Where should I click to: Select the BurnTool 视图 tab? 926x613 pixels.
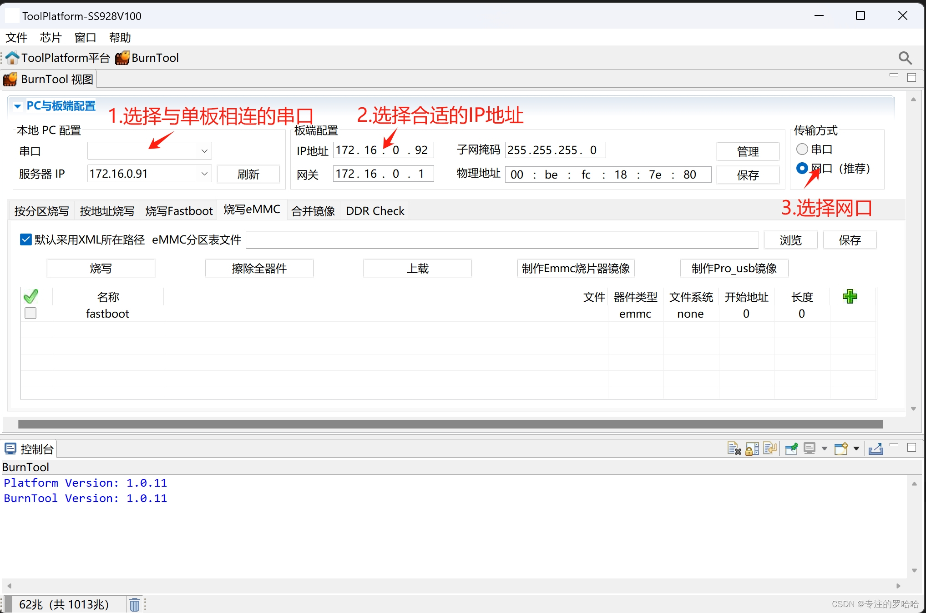pyautogui.click(x=49, y=79)
